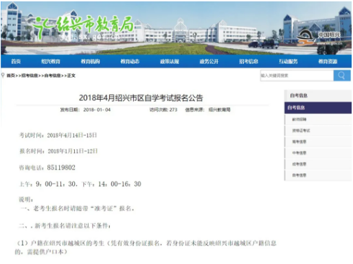
Task: Click the exam time line 2018年4月14日-15日
Action: 58,135
